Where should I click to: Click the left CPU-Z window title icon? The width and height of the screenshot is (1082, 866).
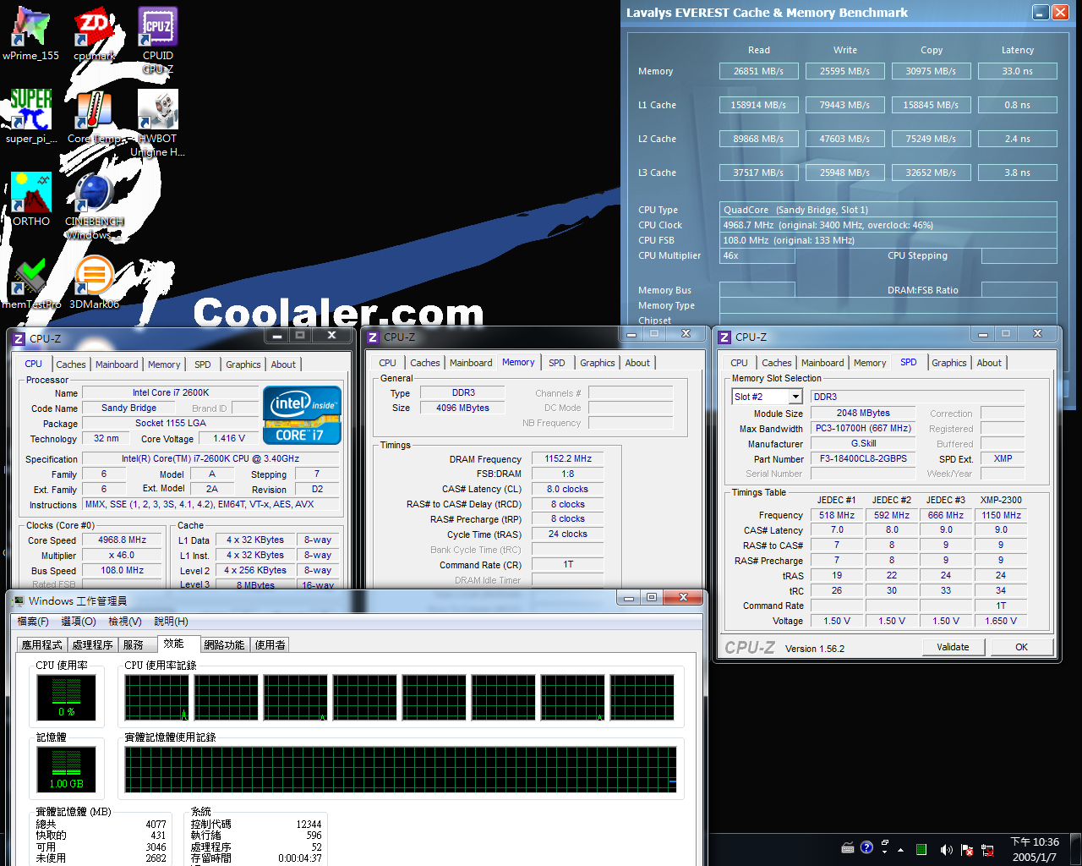(x=19, y=338)
